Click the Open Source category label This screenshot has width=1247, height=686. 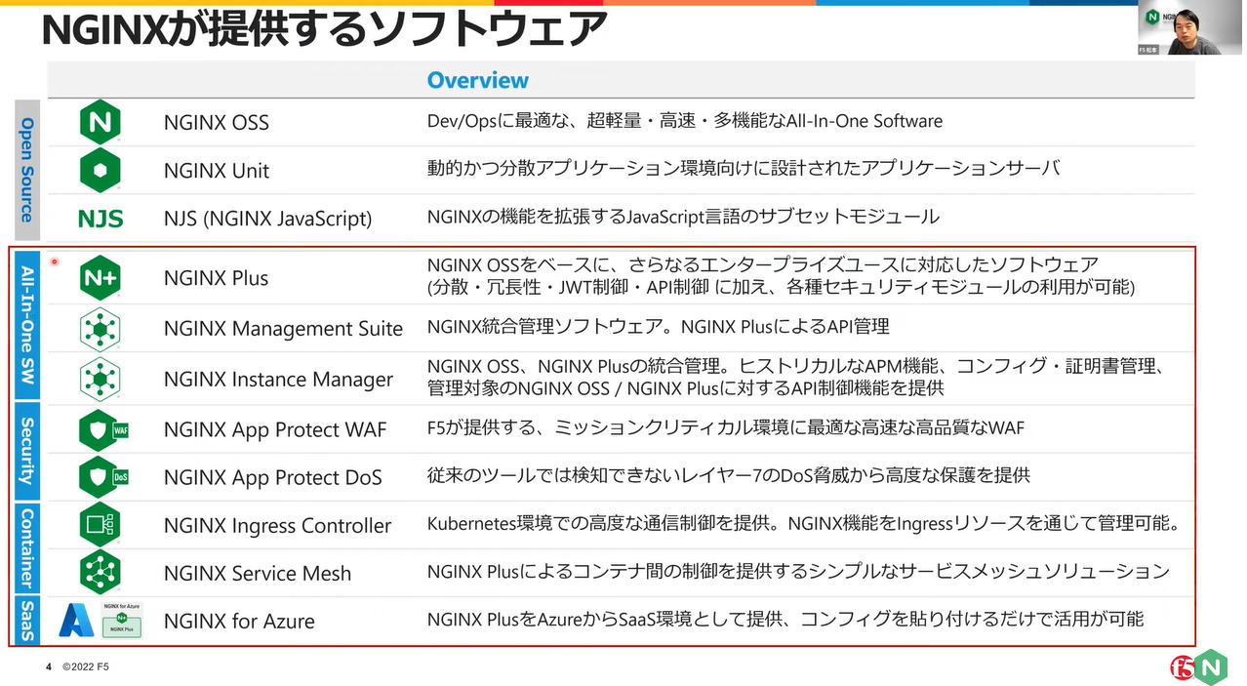click(x=27, y=171)
